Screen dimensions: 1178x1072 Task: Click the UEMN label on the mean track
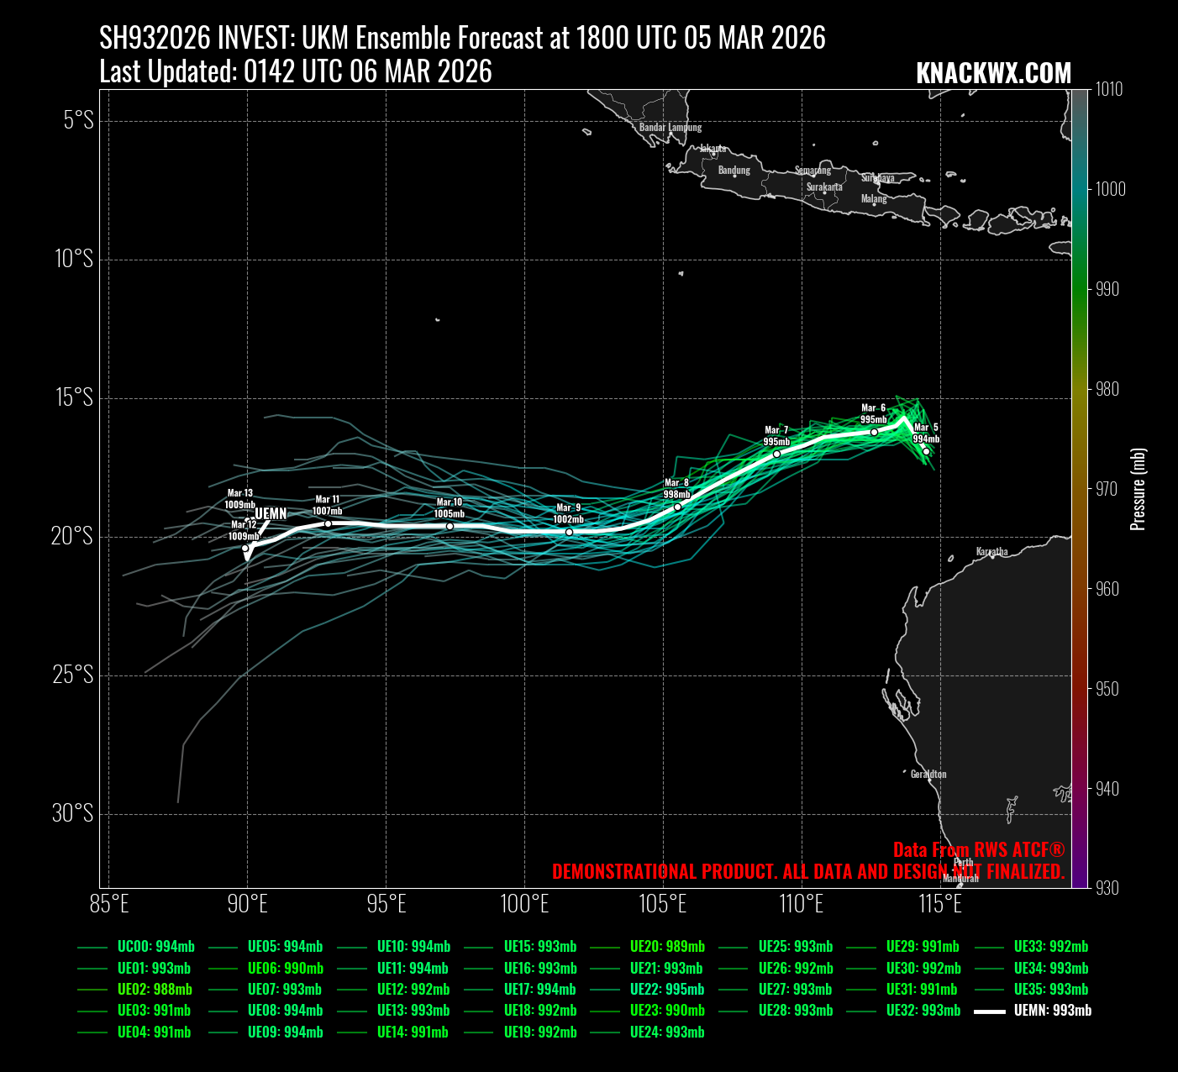[271, 513]
